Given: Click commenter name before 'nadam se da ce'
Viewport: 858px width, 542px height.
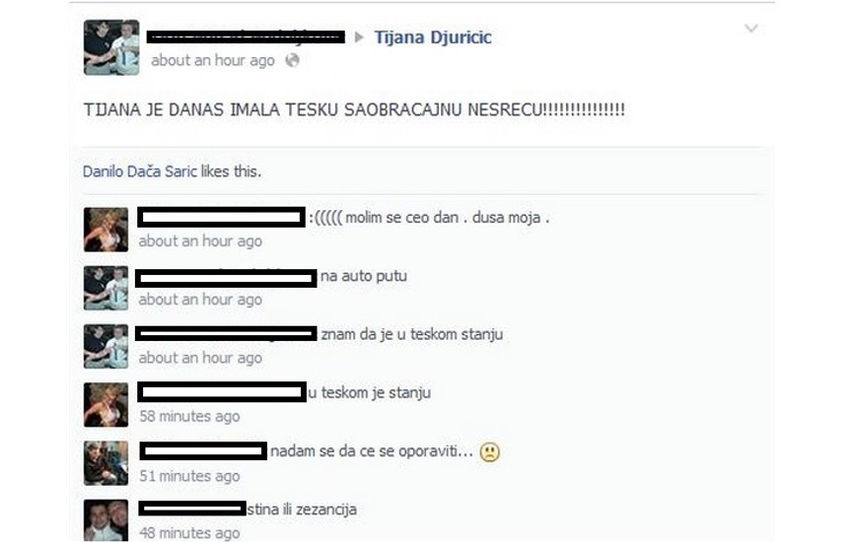Looking at the screenshot, I should 203,451.
